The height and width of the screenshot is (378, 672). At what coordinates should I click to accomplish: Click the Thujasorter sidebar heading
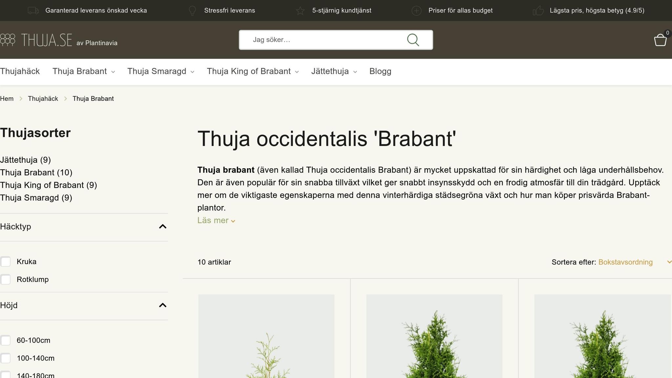tap(35, 133)
